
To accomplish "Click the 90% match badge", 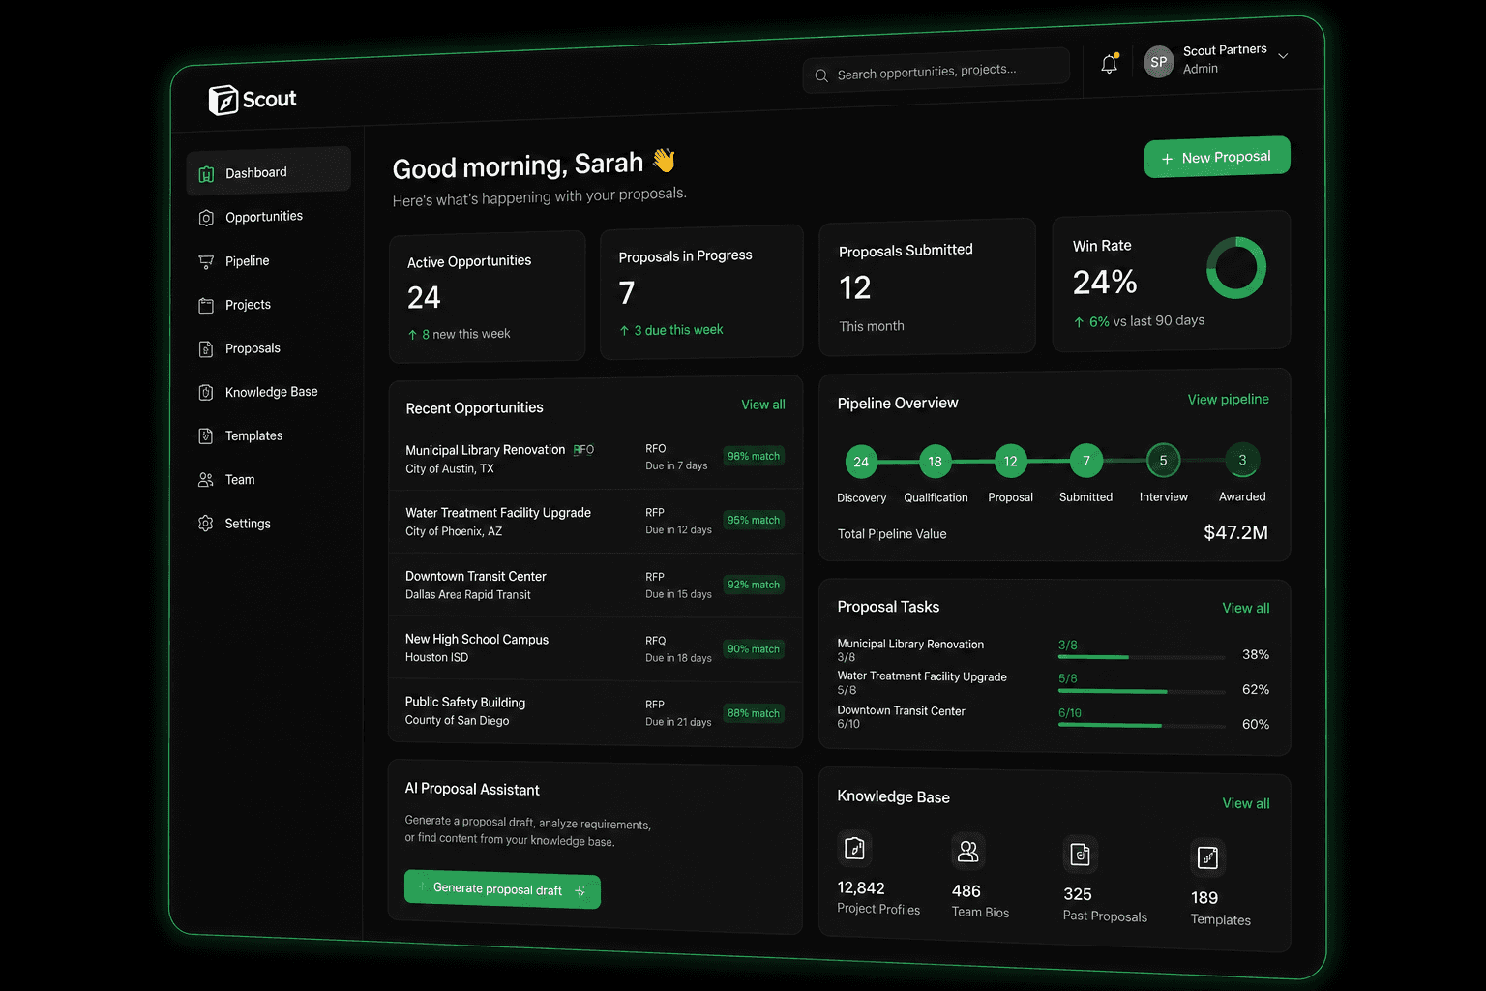I will point(754,649).
